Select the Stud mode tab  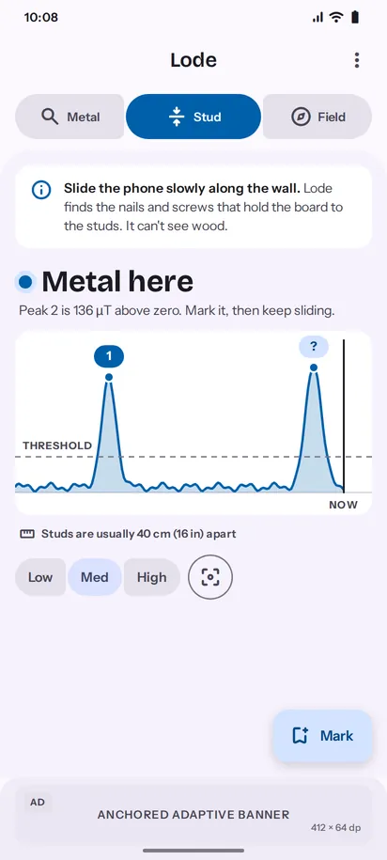(x=193, y=117)
